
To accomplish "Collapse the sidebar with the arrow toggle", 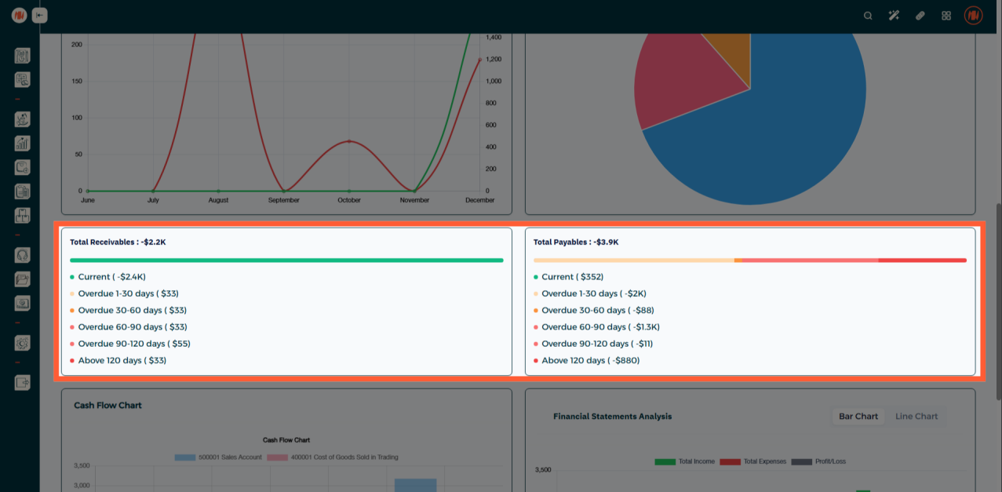I will click(39, 15).
